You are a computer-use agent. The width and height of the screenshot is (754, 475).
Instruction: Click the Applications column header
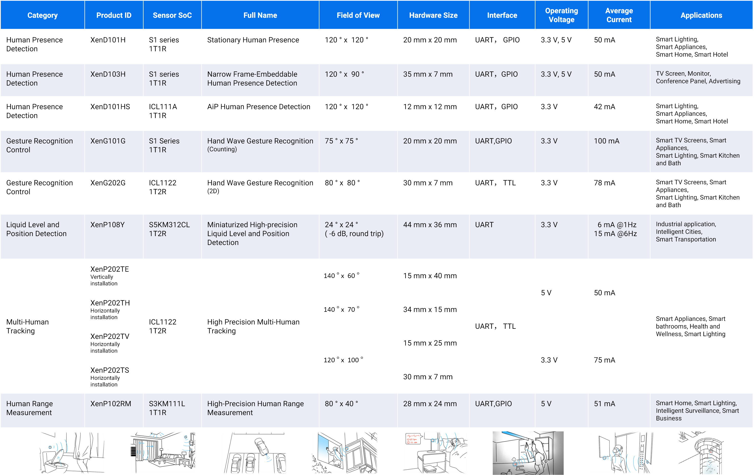coord(701,15)
